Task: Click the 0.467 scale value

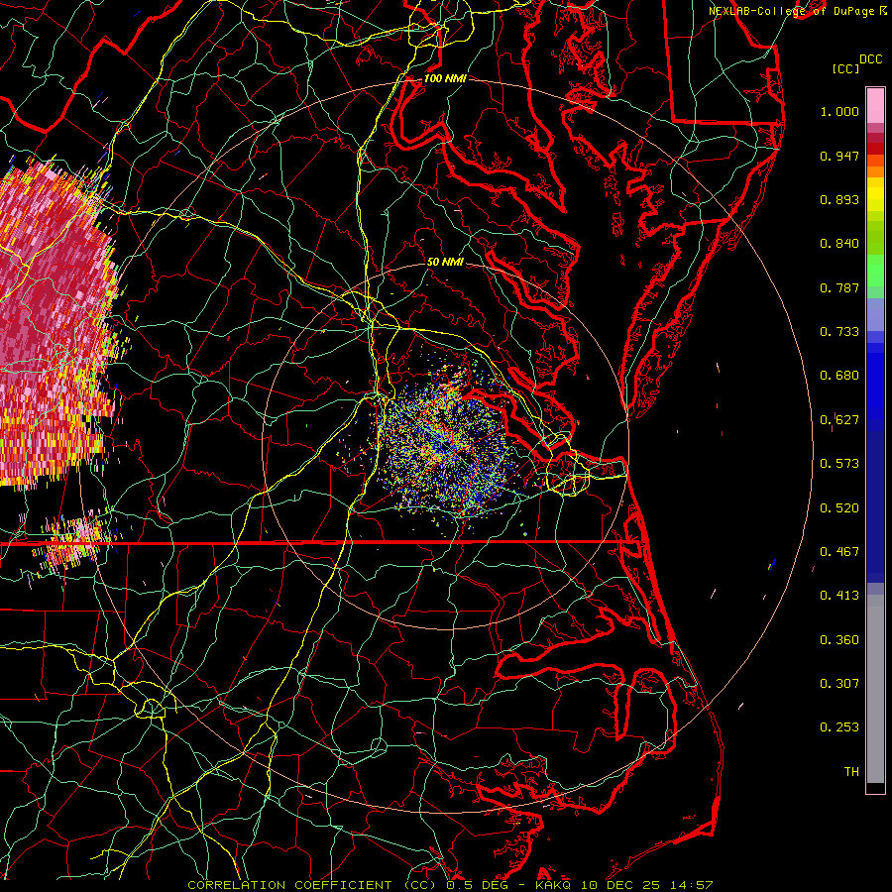Action: [x=839, y=552]
